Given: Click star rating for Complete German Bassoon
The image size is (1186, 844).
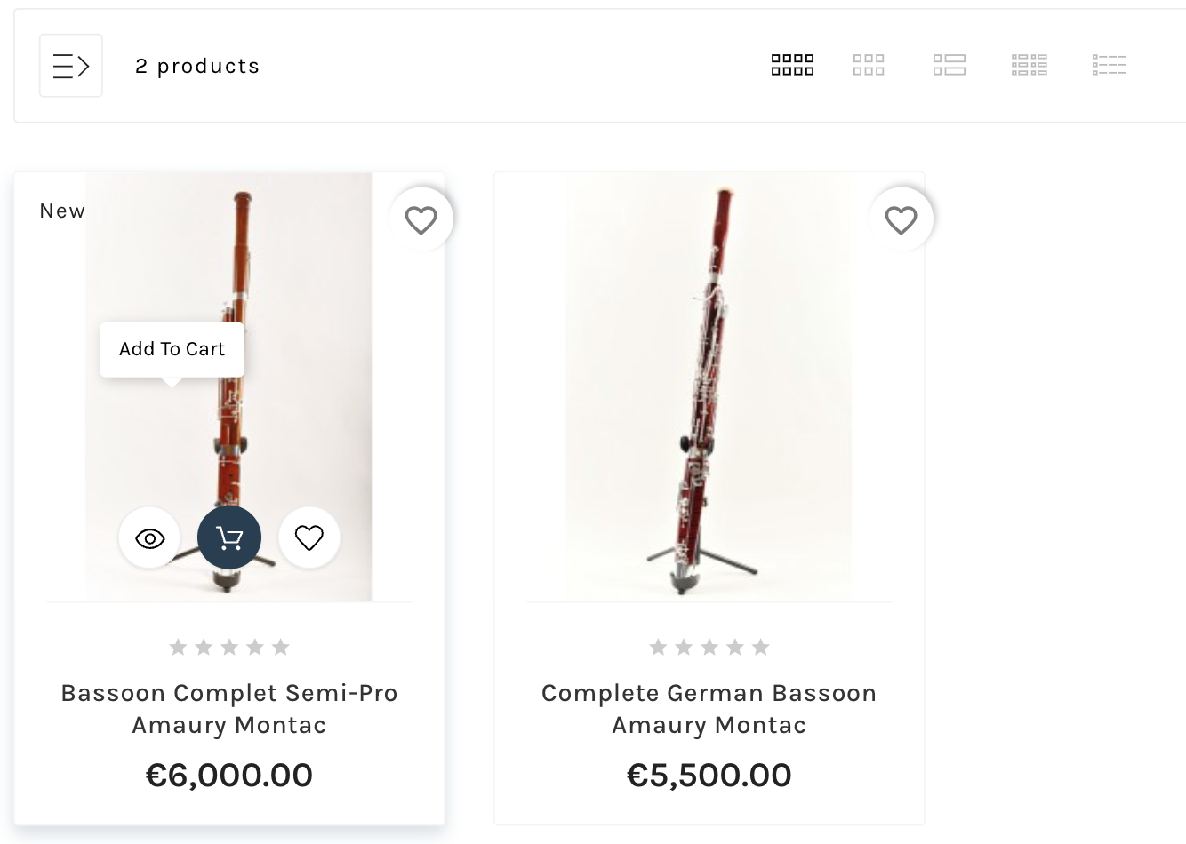Looking at the screenshot, I should (709, 647).
